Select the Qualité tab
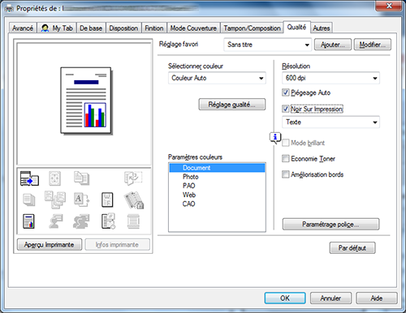Image resolution: width=406 pixels, height=313 pixels. 296,27
